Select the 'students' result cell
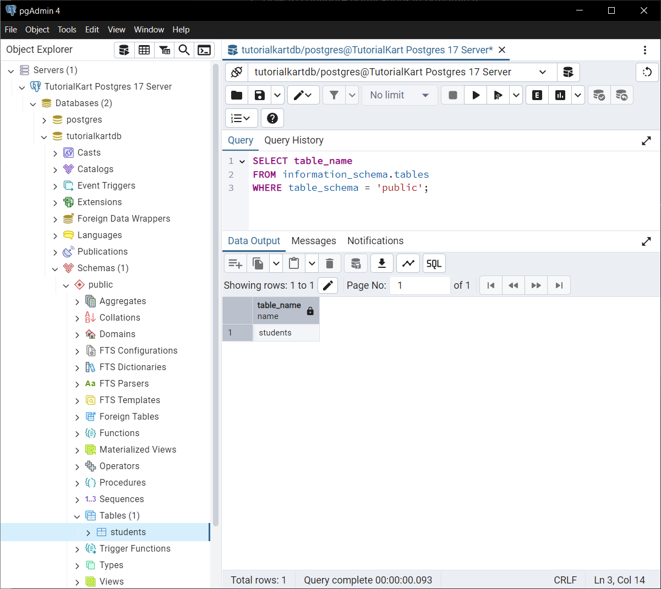Image resolution: width=661 pixels, height=589 pixels. click(x=286, y=333)
